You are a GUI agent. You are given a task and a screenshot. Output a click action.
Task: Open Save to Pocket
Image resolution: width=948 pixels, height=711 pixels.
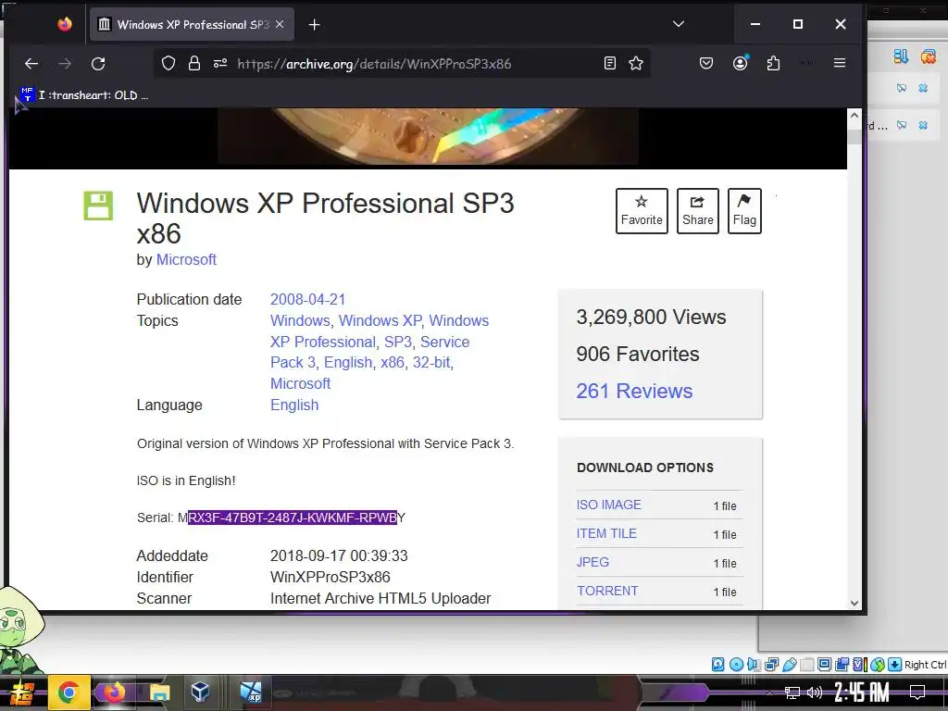point(706,64)
